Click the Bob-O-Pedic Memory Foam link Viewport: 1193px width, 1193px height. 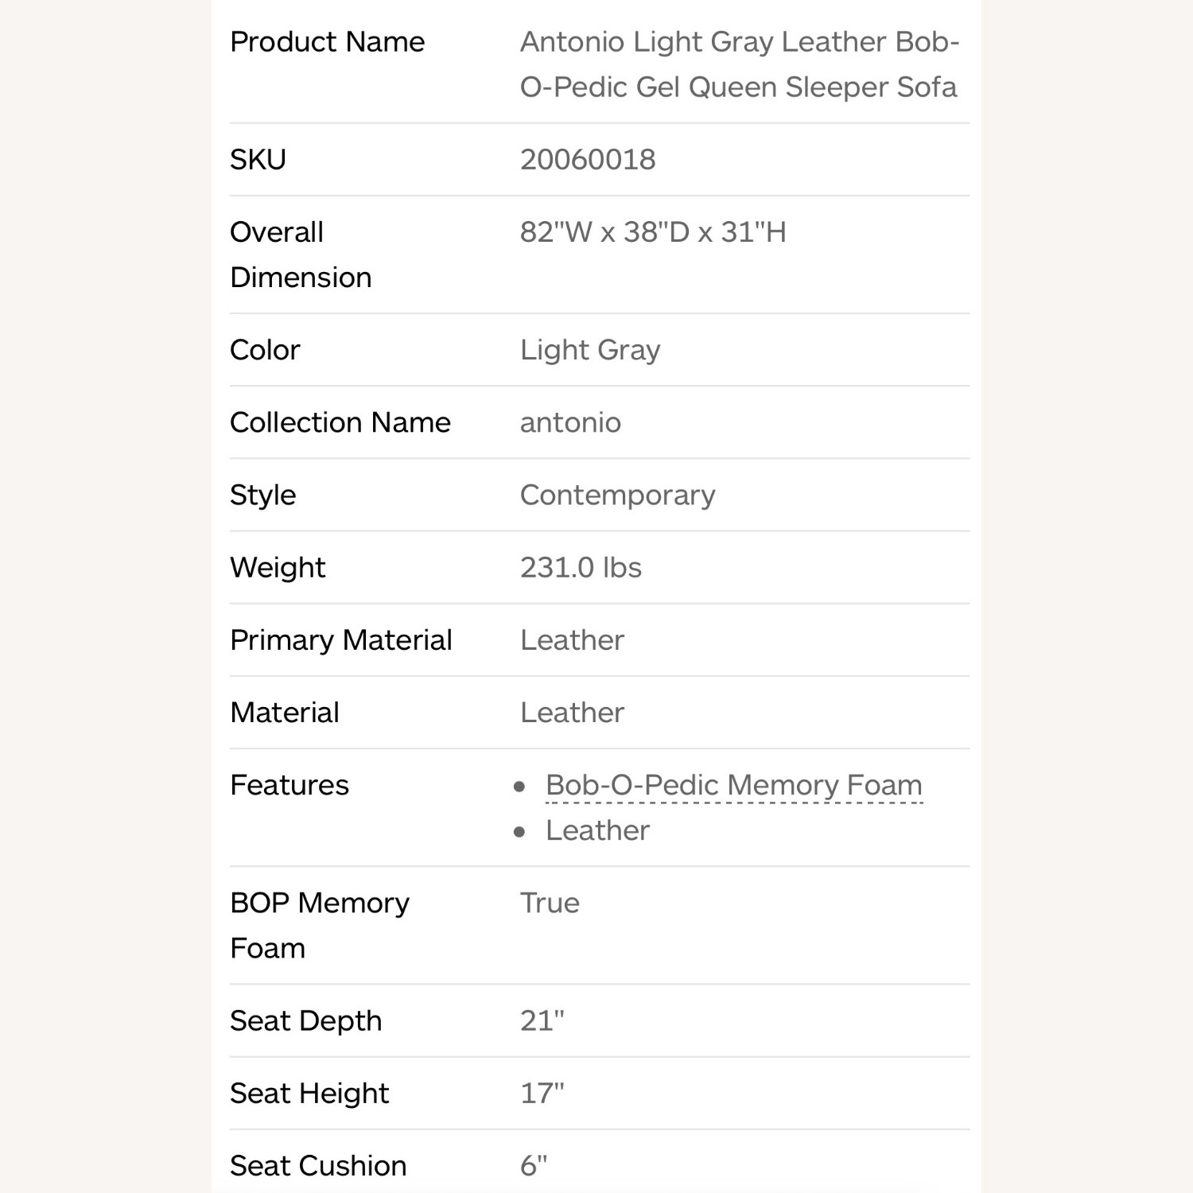[733, 785]
